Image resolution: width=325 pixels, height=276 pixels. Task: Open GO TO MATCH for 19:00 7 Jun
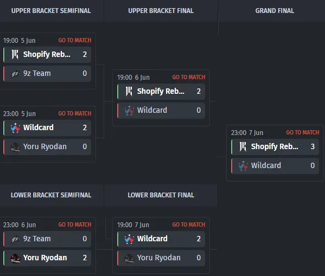(x=189, y=224)
